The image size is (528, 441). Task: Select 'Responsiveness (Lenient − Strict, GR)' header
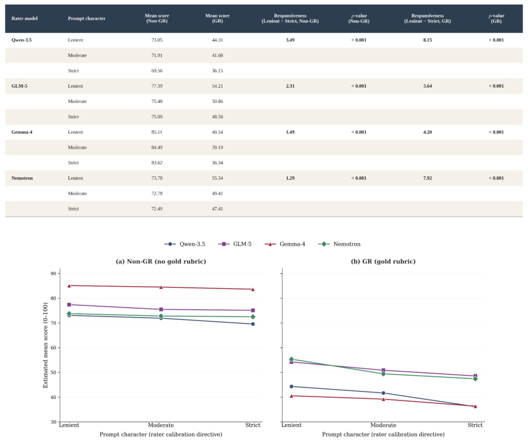coord(428,19)
